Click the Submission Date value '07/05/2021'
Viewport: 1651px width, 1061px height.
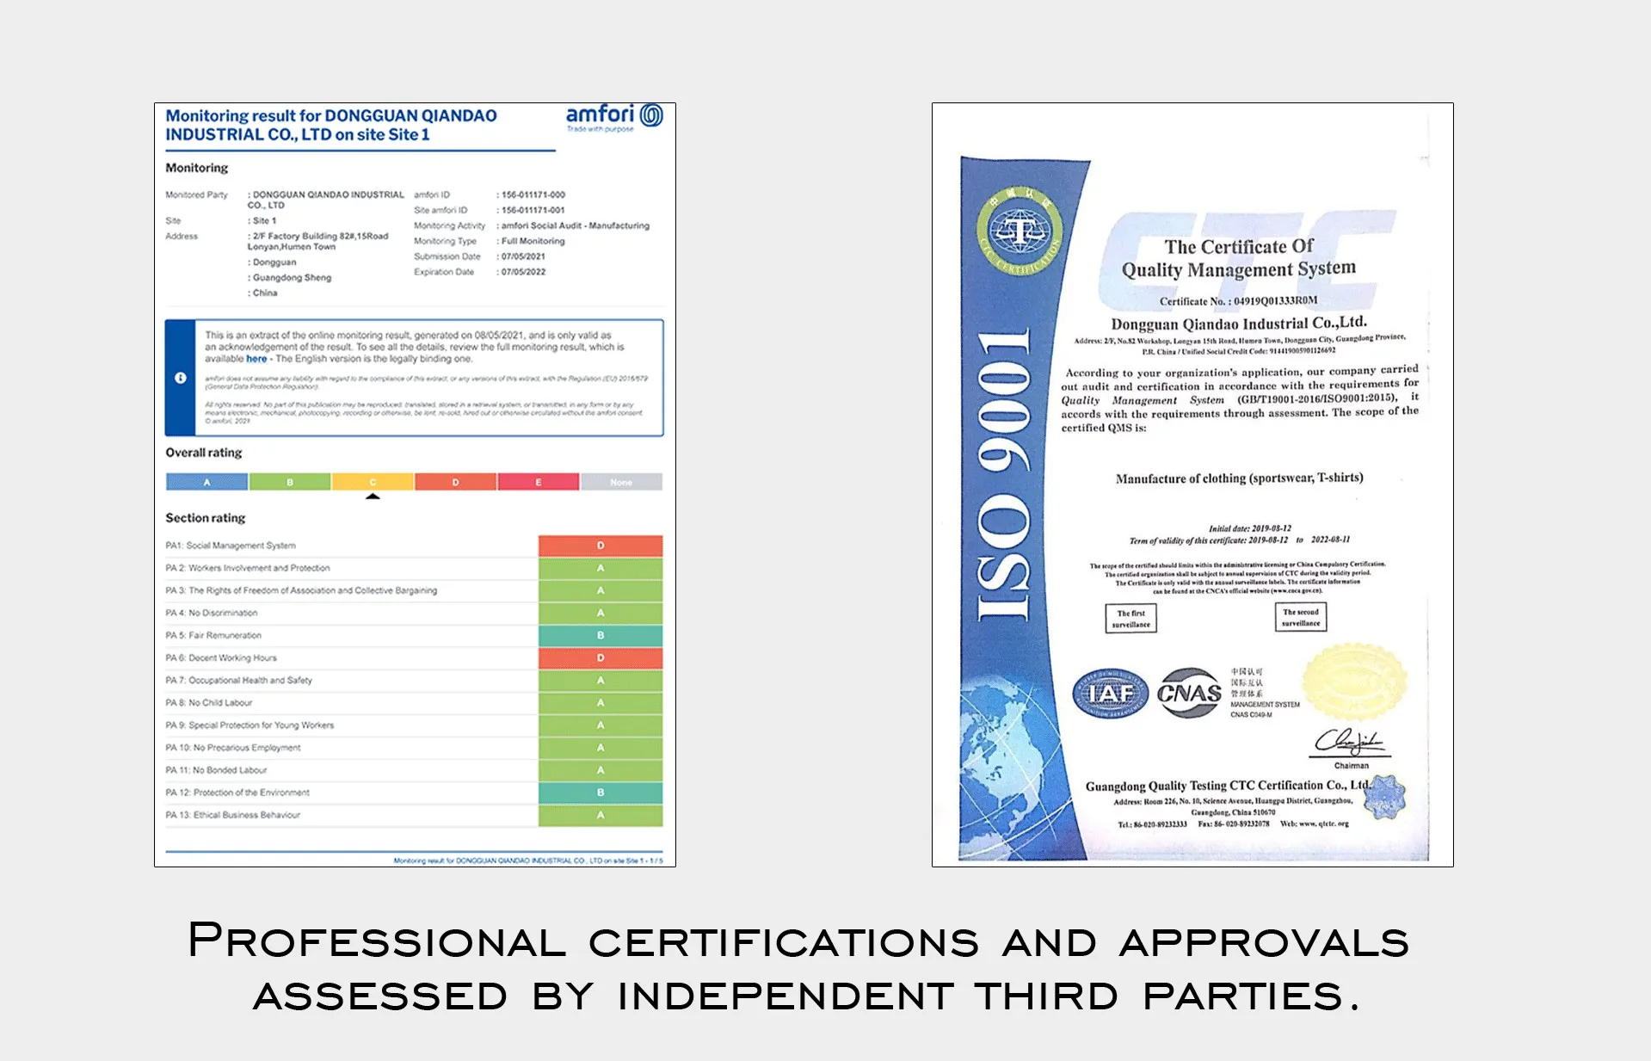point(523,256)
